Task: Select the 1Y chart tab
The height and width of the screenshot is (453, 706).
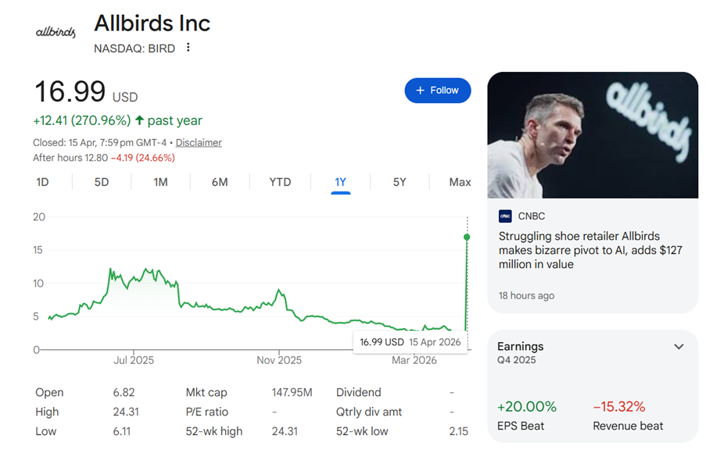Action: click(x=340, y=182)
